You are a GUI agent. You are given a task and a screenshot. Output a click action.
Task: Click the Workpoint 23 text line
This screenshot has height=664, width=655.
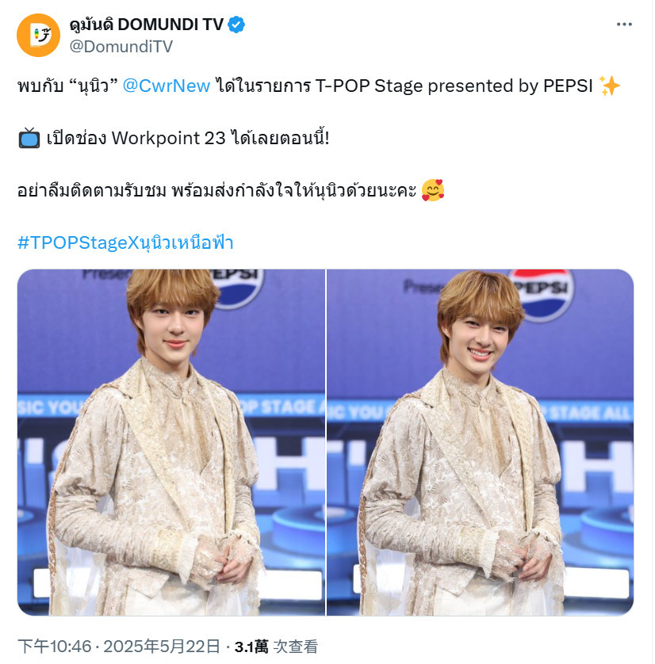(x=188, y=138)
